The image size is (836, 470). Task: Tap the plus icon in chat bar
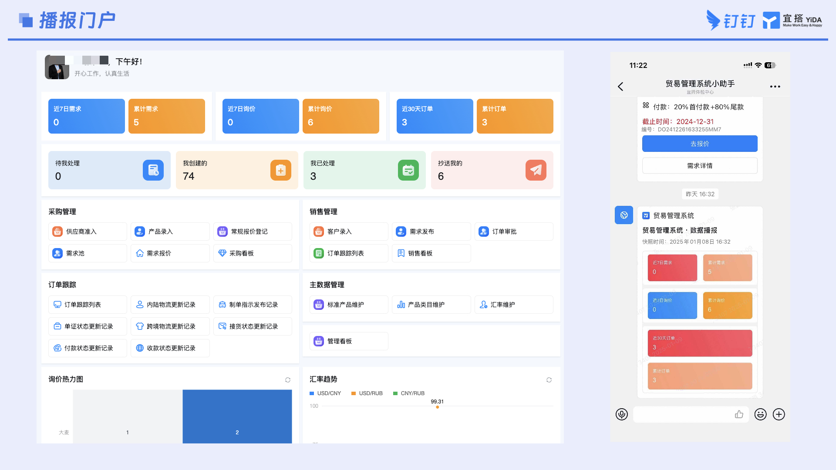[x=779, y=414]
